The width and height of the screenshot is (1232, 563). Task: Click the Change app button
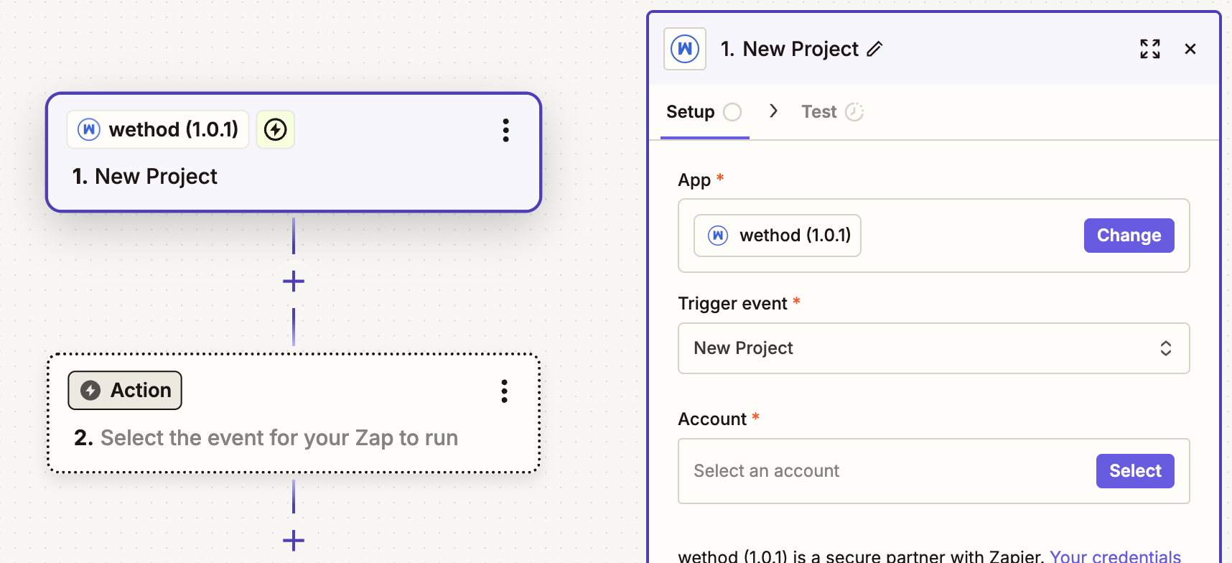coord(1129,236)
